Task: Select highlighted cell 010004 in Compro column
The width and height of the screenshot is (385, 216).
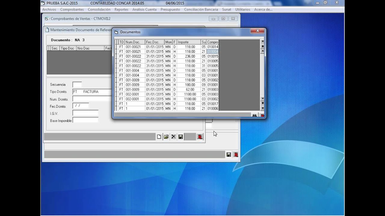Action: (213, 52)
